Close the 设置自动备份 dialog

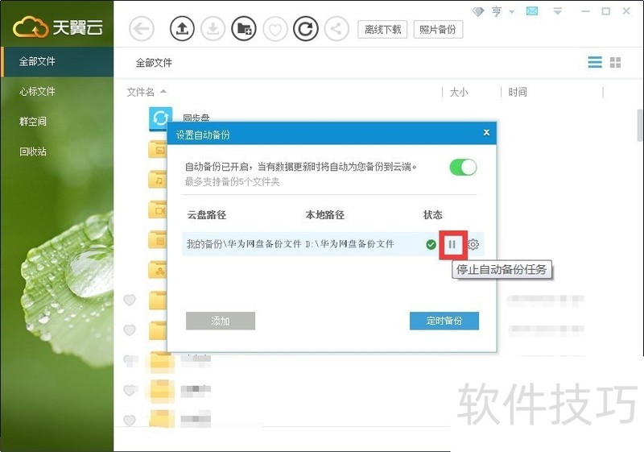(486, 132)
